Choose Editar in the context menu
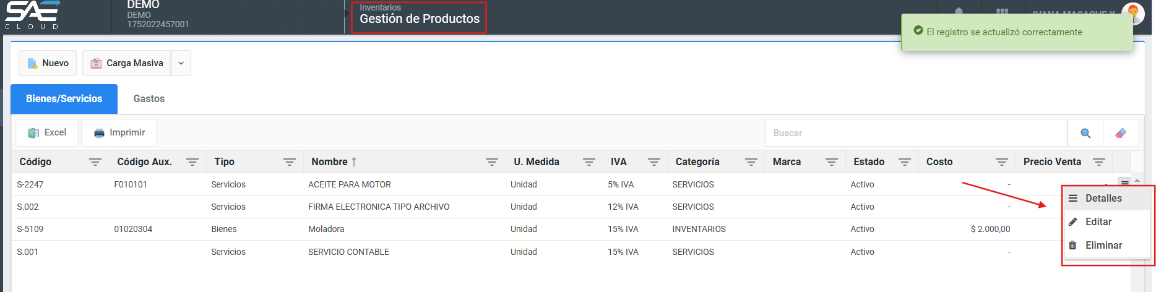The width and height of the screenshot is (1156, 292). 1098,221
